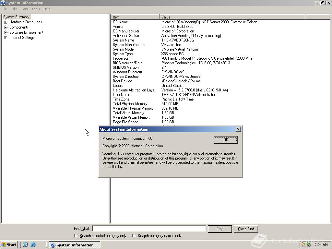
Task: Click the System Information title bar icon
Action: tap(3, 3)
